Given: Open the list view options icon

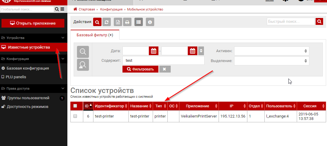Looking at the screenshot, I should [x=138, y=22].
